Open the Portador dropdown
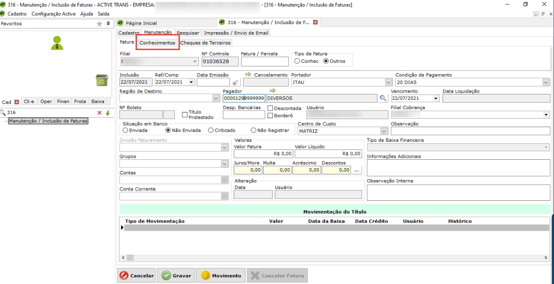The image size is (554, 284). click(x=388, y=82)
